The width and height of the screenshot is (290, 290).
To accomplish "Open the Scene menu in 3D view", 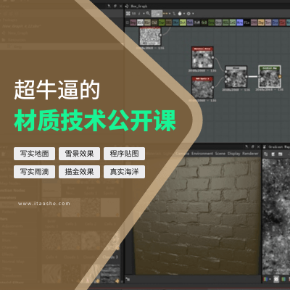I will [220, 154].
